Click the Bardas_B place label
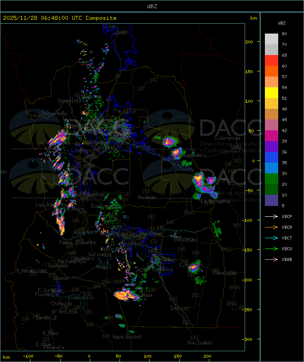304x362 pixels. (46, 318)
